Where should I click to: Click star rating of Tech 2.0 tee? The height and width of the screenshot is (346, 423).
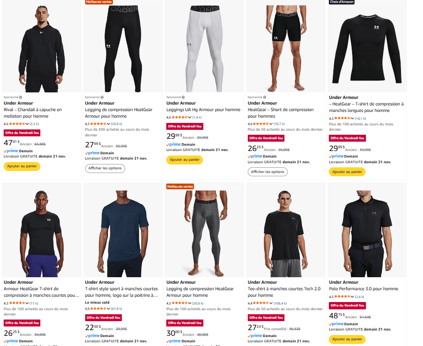pos(260,303)
